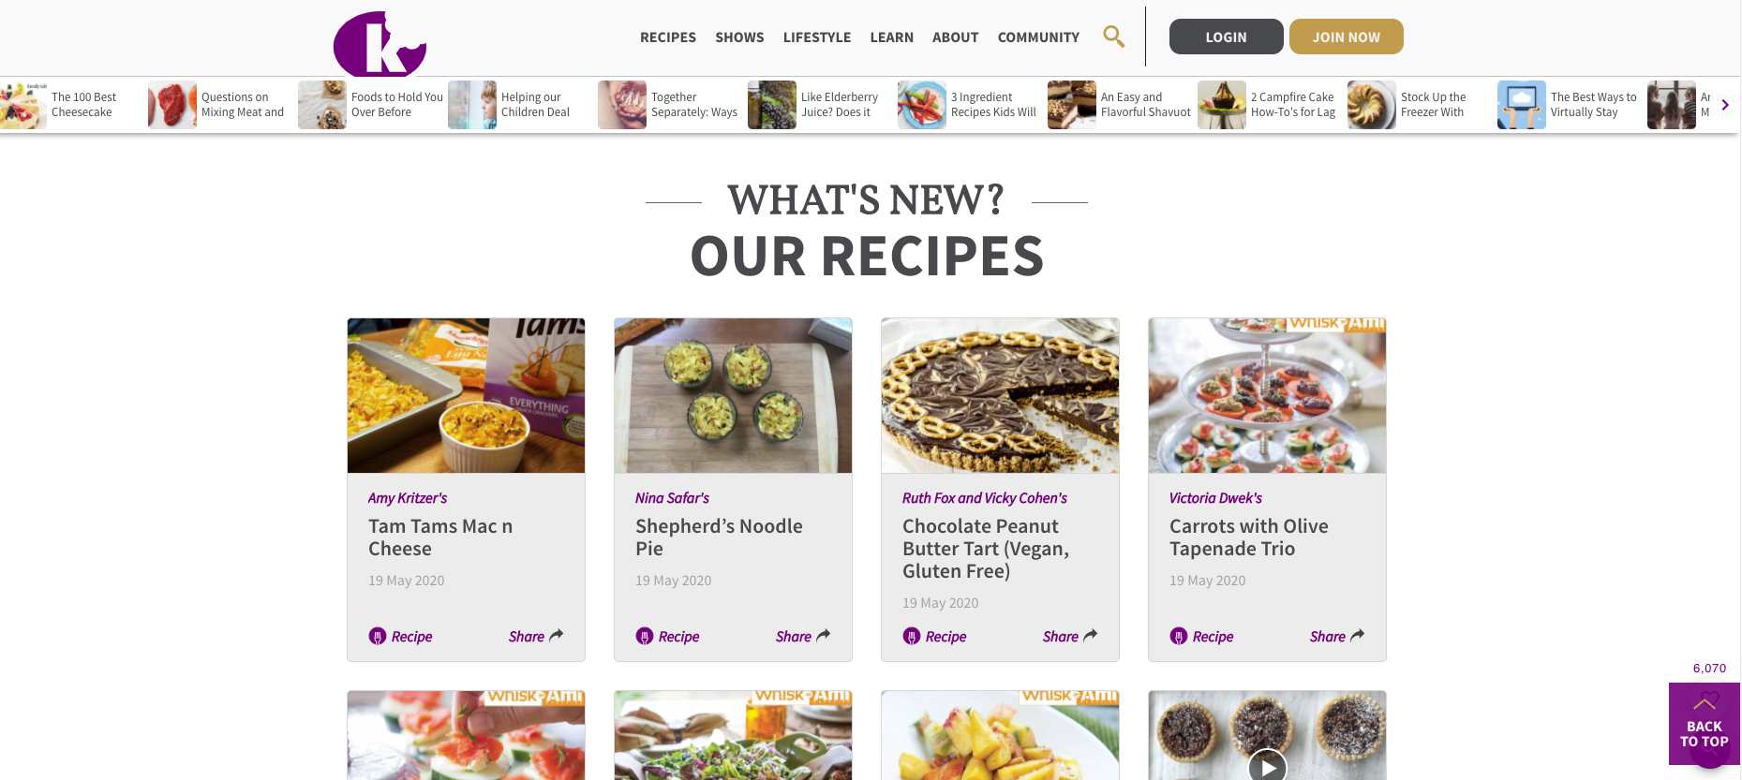
Task: Open the COMMUNITY menu
Action: [x=1038, y=37]
